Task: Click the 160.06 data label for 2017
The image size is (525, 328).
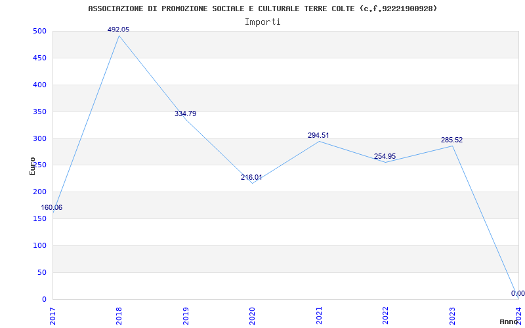Action: [52, 207]
